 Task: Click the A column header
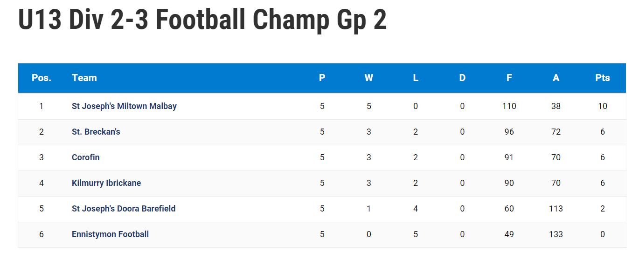pyautogui.click(x=556, y=78)
